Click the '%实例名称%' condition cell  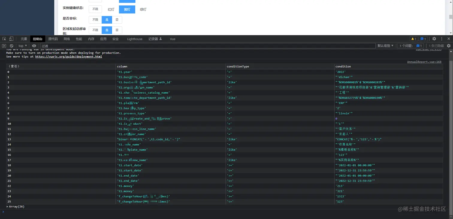[x=389, y=160]
